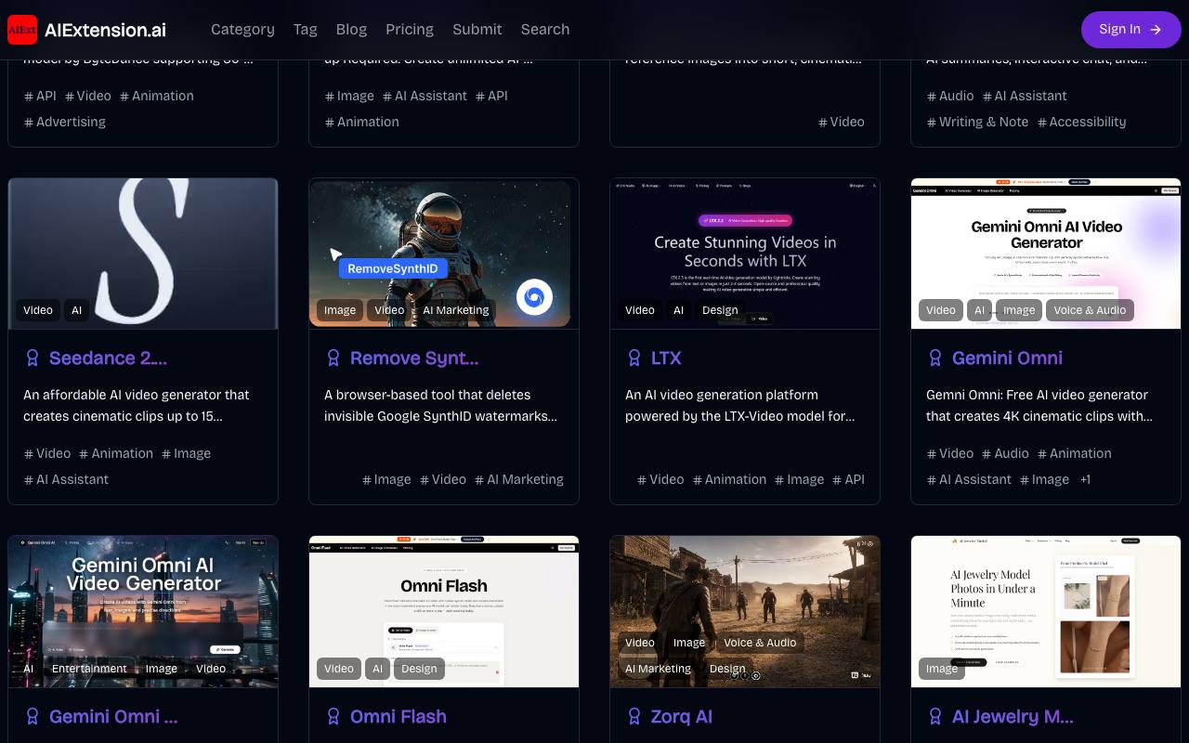
Task: Open the AI Jewelry Model Photos thumbnail
Action: [x=1046, y=611]
